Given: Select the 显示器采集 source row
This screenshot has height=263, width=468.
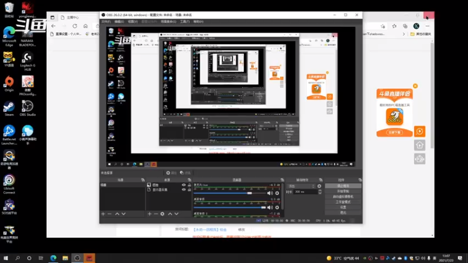Looking at the screenshot, I should click(169, 189).
